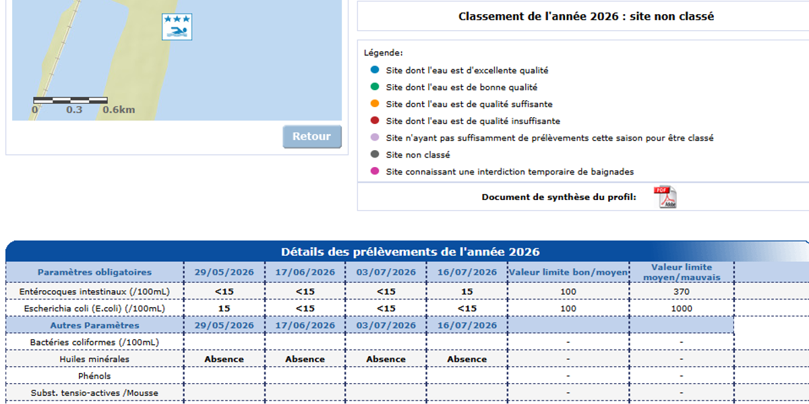Image resolution: width=809 pixels, height=404 pixels.
Task: Click the gray site non classé legend dot
Action: pyautogui.click(x=375, y=155)
